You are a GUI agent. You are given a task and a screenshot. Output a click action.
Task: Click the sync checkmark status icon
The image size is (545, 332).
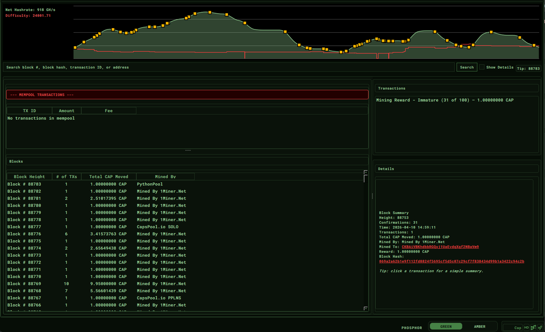(540, 327)
